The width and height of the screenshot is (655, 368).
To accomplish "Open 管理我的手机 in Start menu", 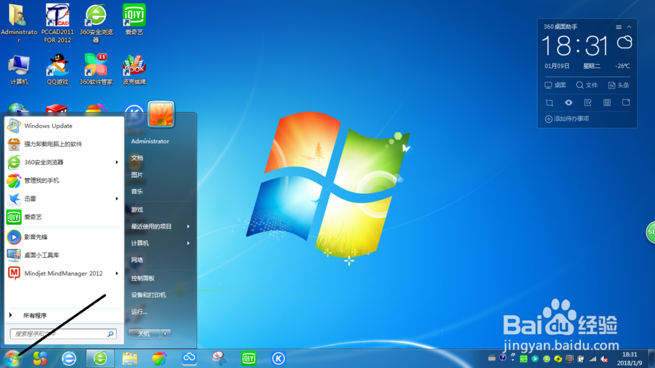I will (x=64, y=181).
